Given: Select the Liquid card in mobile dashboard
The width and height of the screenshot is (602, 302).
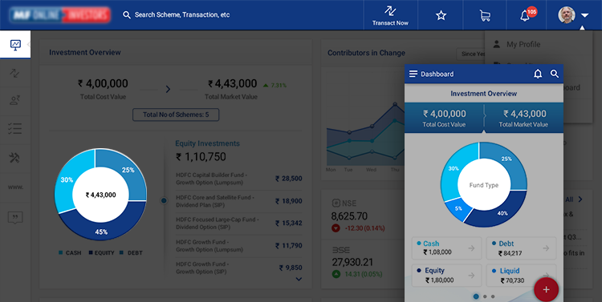Looking at the screenshot, I should 521,276.
